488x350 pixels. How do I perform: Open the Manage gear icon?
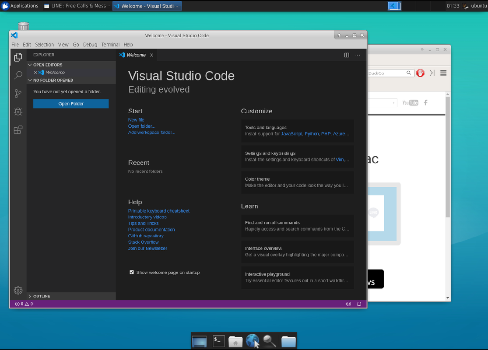(x=18, y=290)
